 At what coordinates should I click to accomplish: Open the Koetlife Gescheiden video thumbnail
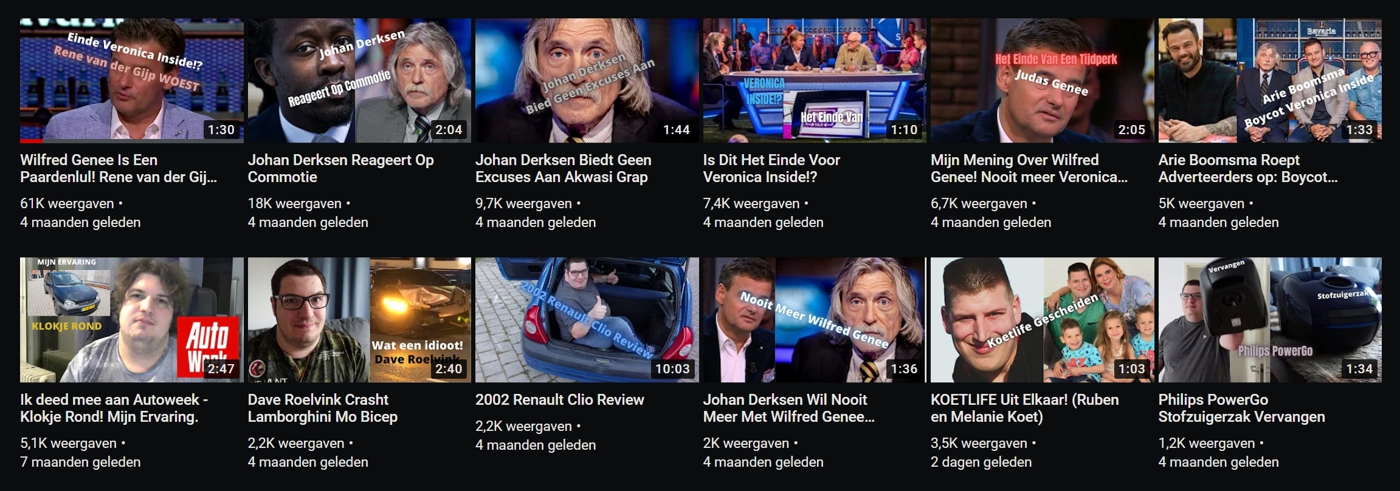1042,320
